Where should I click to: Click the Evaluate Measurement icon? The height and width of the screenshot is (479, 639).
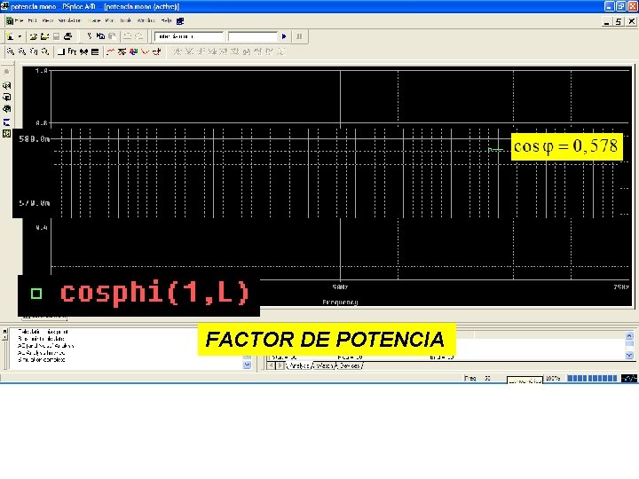coord(122,51)
